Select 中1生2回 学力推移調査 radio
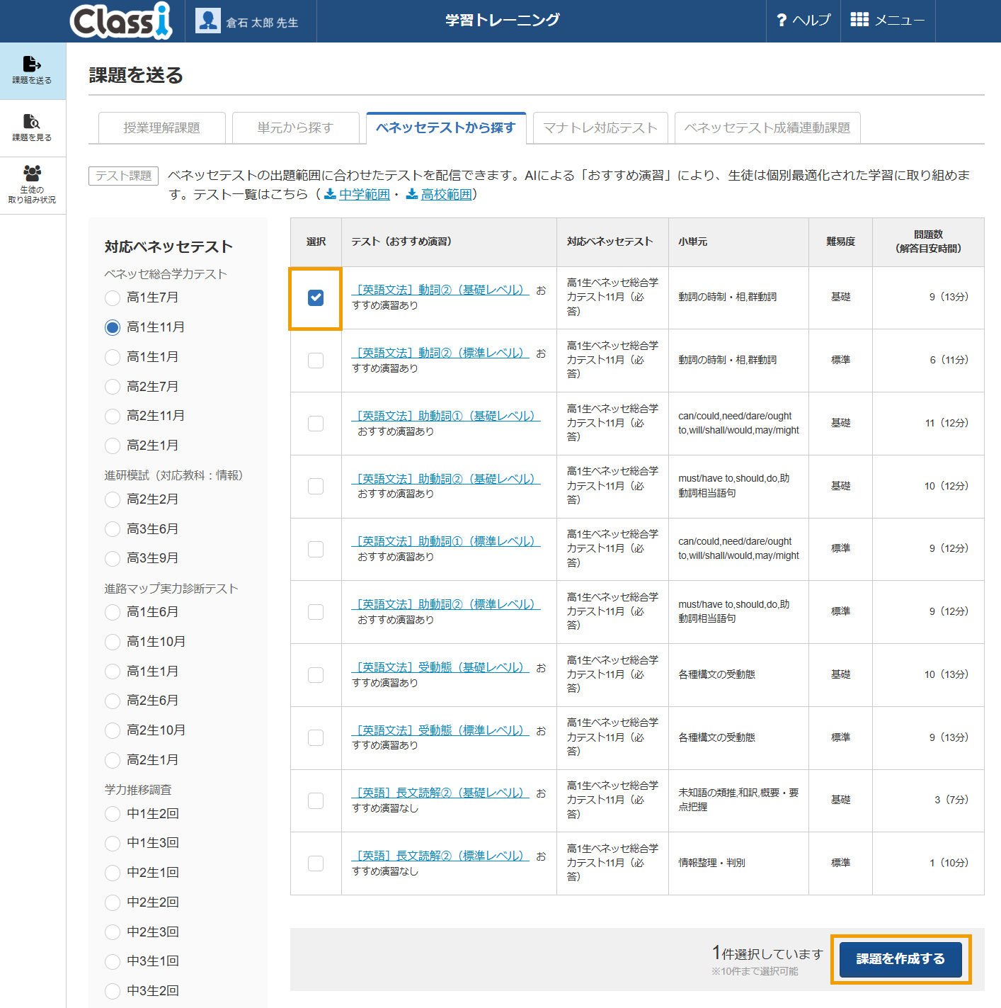The image size is (1001, 1008). pos(113,815)
